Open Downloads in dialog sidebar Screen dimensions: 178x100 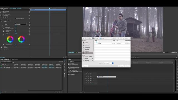pyautogui.click(x=87, y=49)
